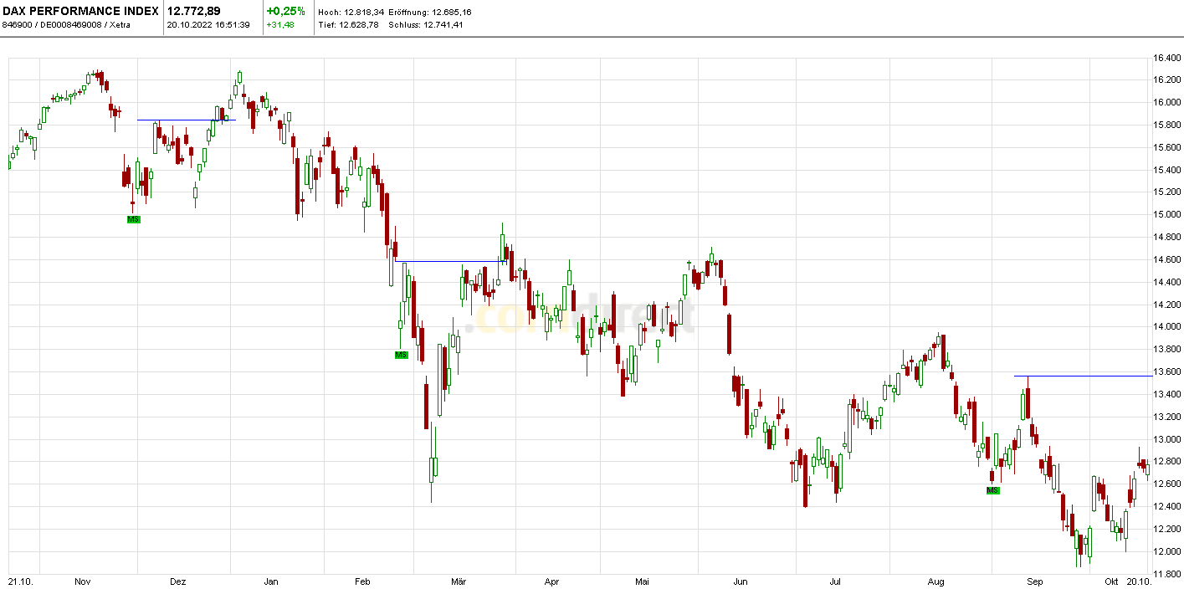Image resolution: width=1184 pixels, height=589 pixels.
Task: Click the DAX PERFORMANCE INDEX title
Action: click(x=79, y=12)
